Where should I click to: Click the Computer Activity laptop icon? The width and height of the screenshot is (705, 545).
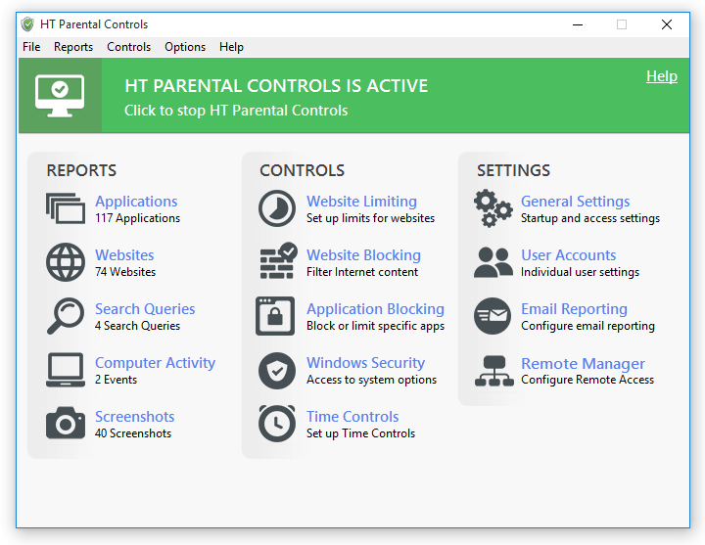pos(66,370)
